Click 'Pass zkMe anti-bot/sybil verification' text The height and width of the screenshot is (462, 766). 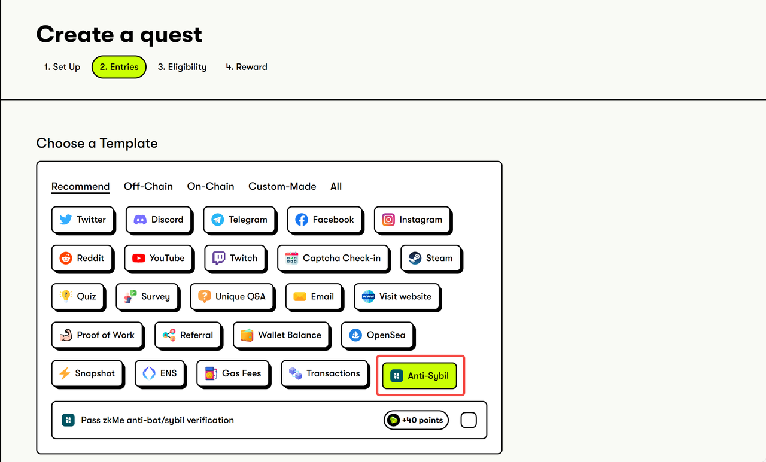point(157,420)
